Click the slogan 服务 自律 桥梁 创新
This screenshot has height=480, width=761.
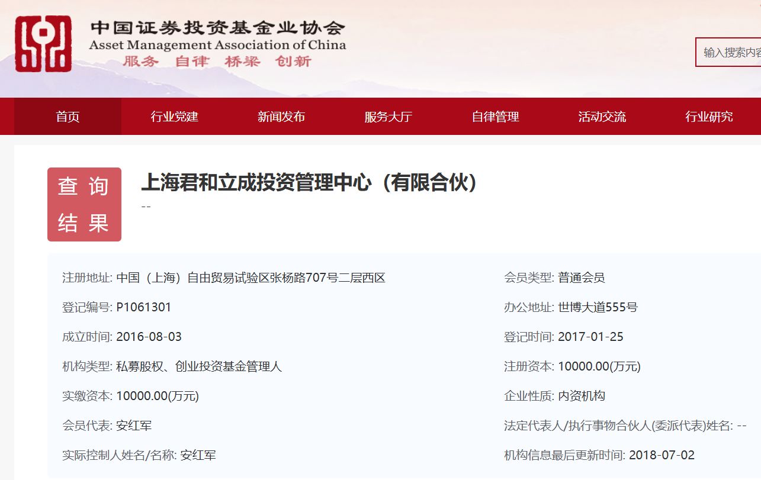(x=217, y=62)
